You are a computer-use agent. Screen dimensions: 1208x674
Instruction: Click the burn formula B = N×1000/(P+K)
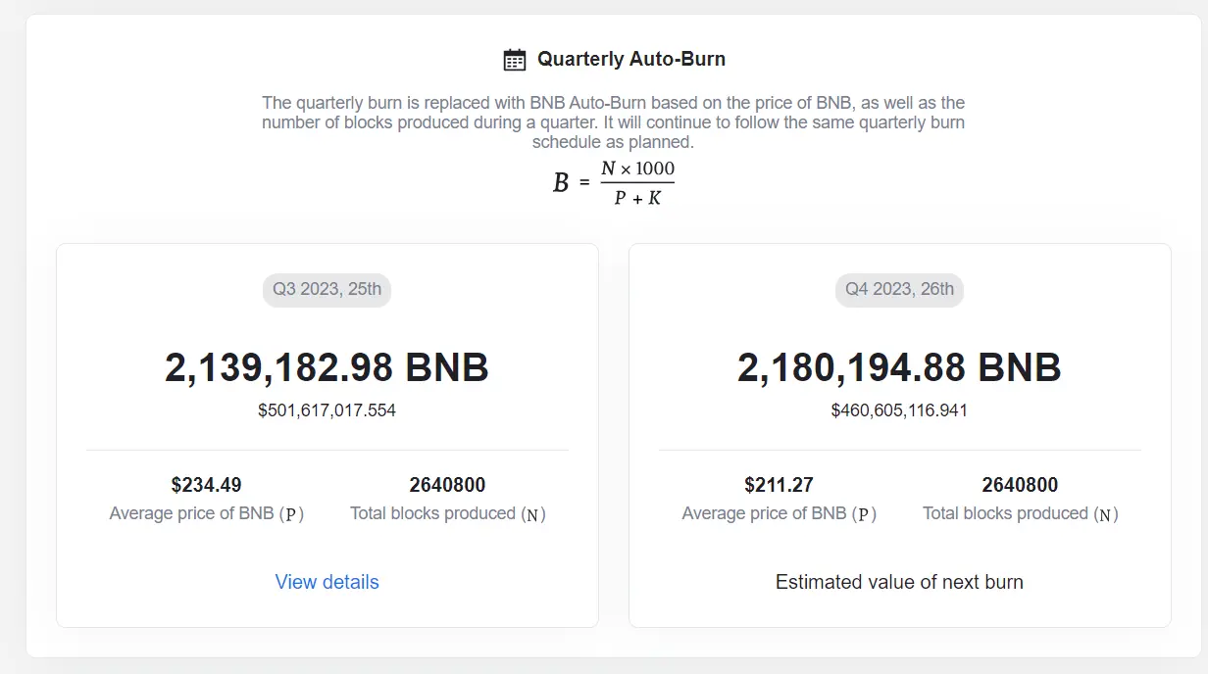point(614,183)
